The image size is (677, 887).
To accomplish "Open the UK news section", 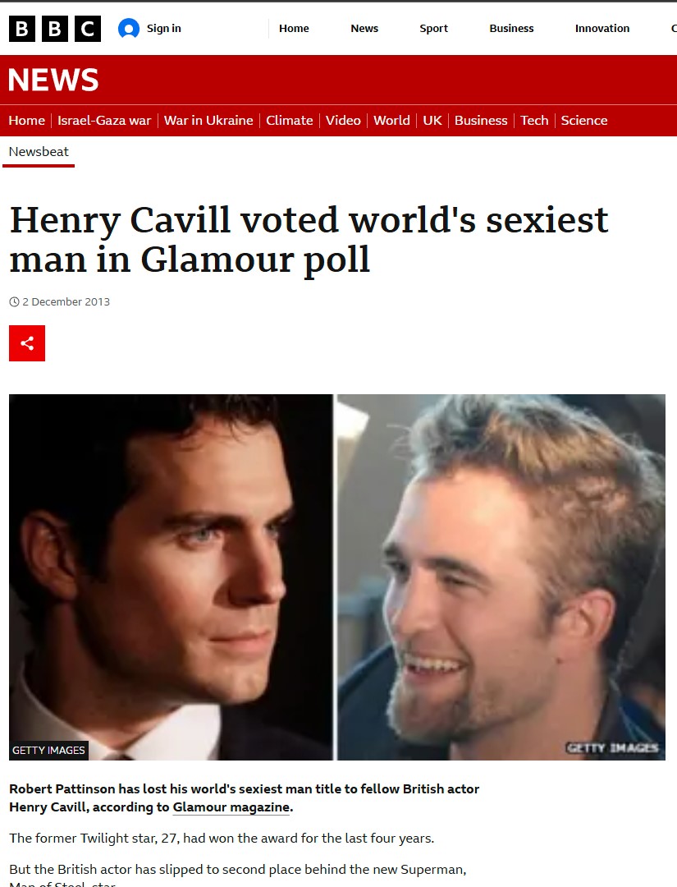I will 432,120.
